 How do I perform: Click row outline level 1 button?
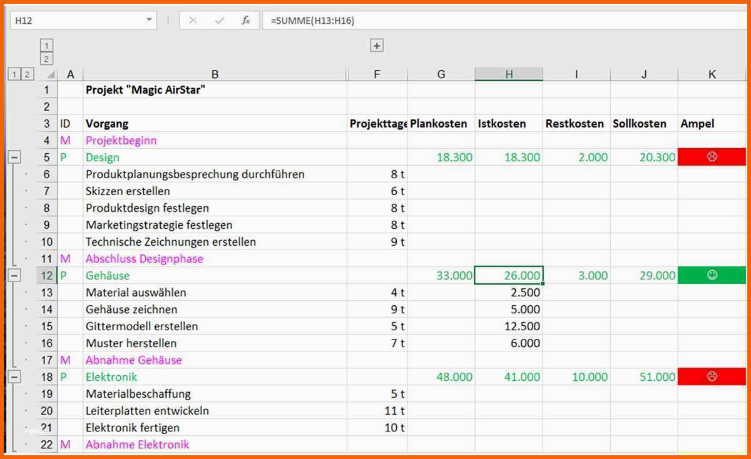coord(14,74)
